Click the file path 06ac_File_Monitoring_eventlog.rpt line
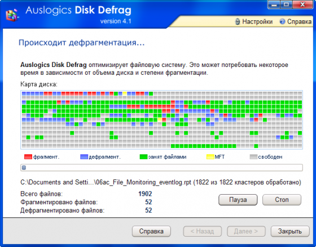Viewport: 316px width, 247px height. coord(161,182)
